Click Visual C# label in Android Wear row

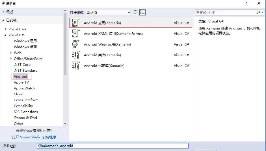pos(181,44)
